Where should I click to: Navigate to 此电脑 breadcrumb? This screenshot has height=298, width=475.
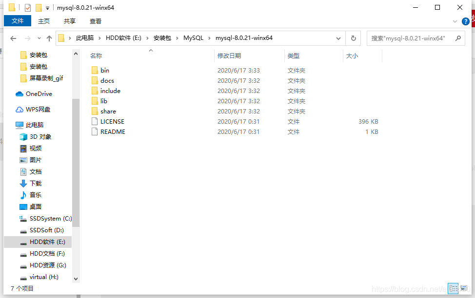85,38
